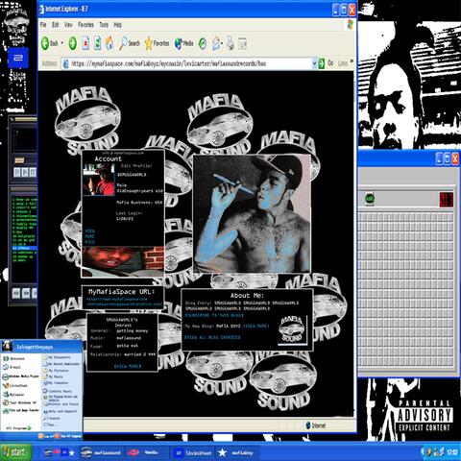
Task: Stop page loading with red X icon
Action: coord(85,43)
